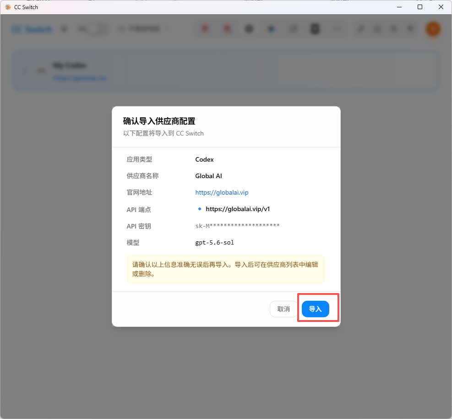Click the blue 导入 button

click(x=315, y=309)
